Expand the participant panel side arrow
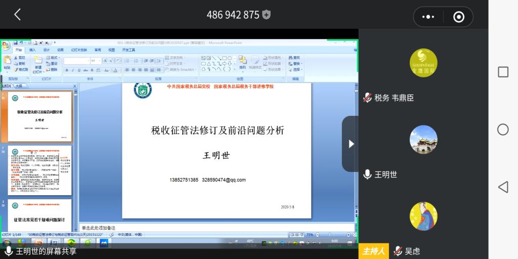The image size is (518, 259). [351, 144]
